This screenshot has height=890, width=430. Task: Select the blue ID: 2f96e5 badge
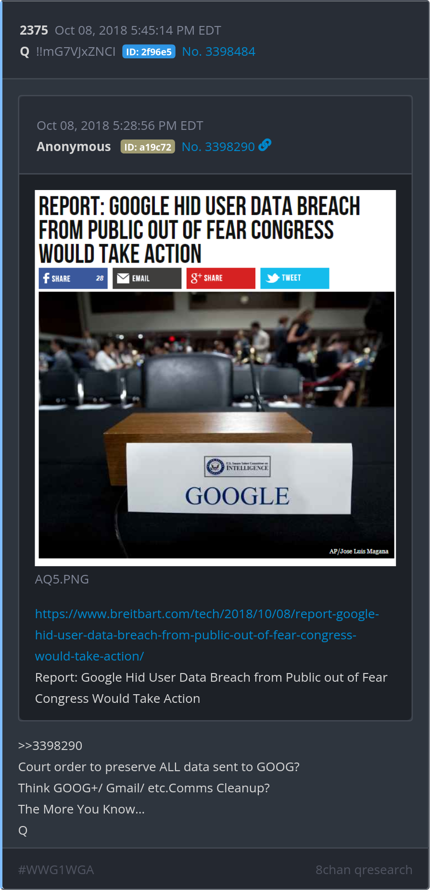[x=149, y=51]
